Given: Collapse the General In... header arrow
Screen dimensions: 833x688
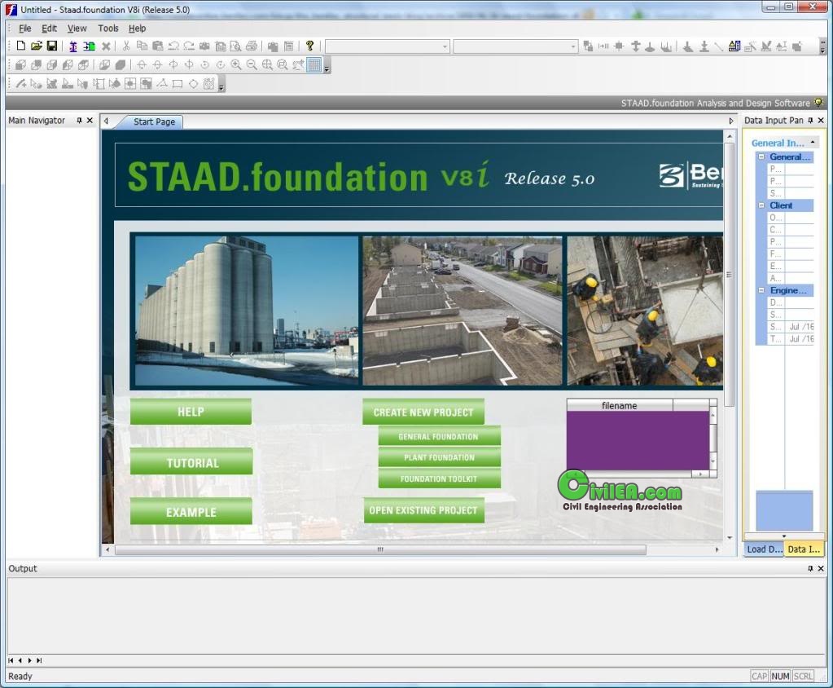Looking at the screenshot, I should [x=813, y=143].
